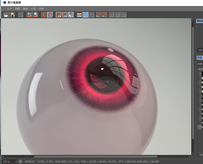Open the 文件 menu
203x164 pixels.
pos(9,9)
